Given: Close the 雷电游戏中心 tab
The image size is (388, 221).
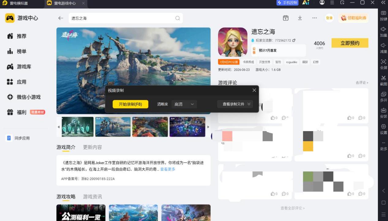Looking at the screenshot, I should click(x=84, y=3).
